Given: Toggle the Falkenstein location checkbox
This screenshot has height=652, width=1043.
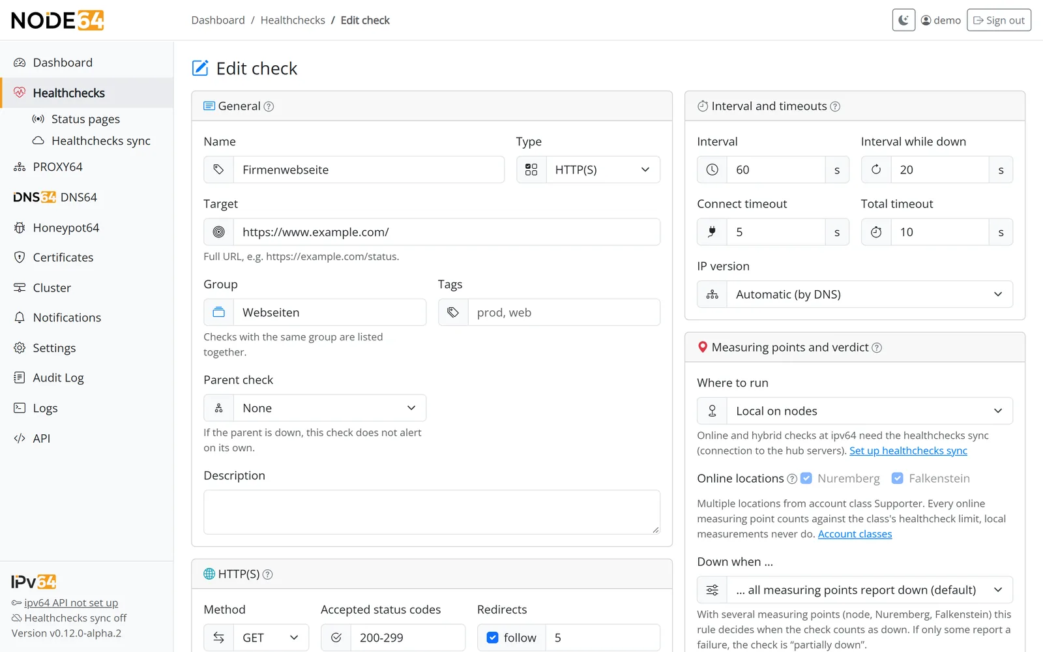Looking at the screenshot, I should tap(898, 479).
